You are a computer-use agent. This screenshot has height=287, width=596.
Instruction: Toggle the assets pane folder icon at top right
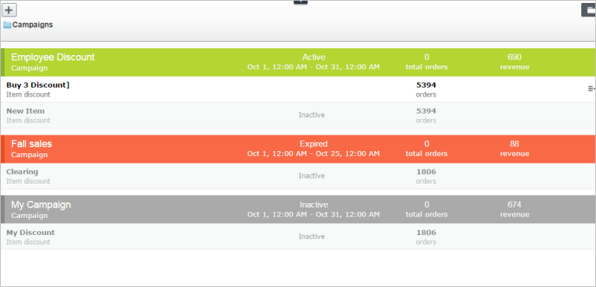click(589, 10)
